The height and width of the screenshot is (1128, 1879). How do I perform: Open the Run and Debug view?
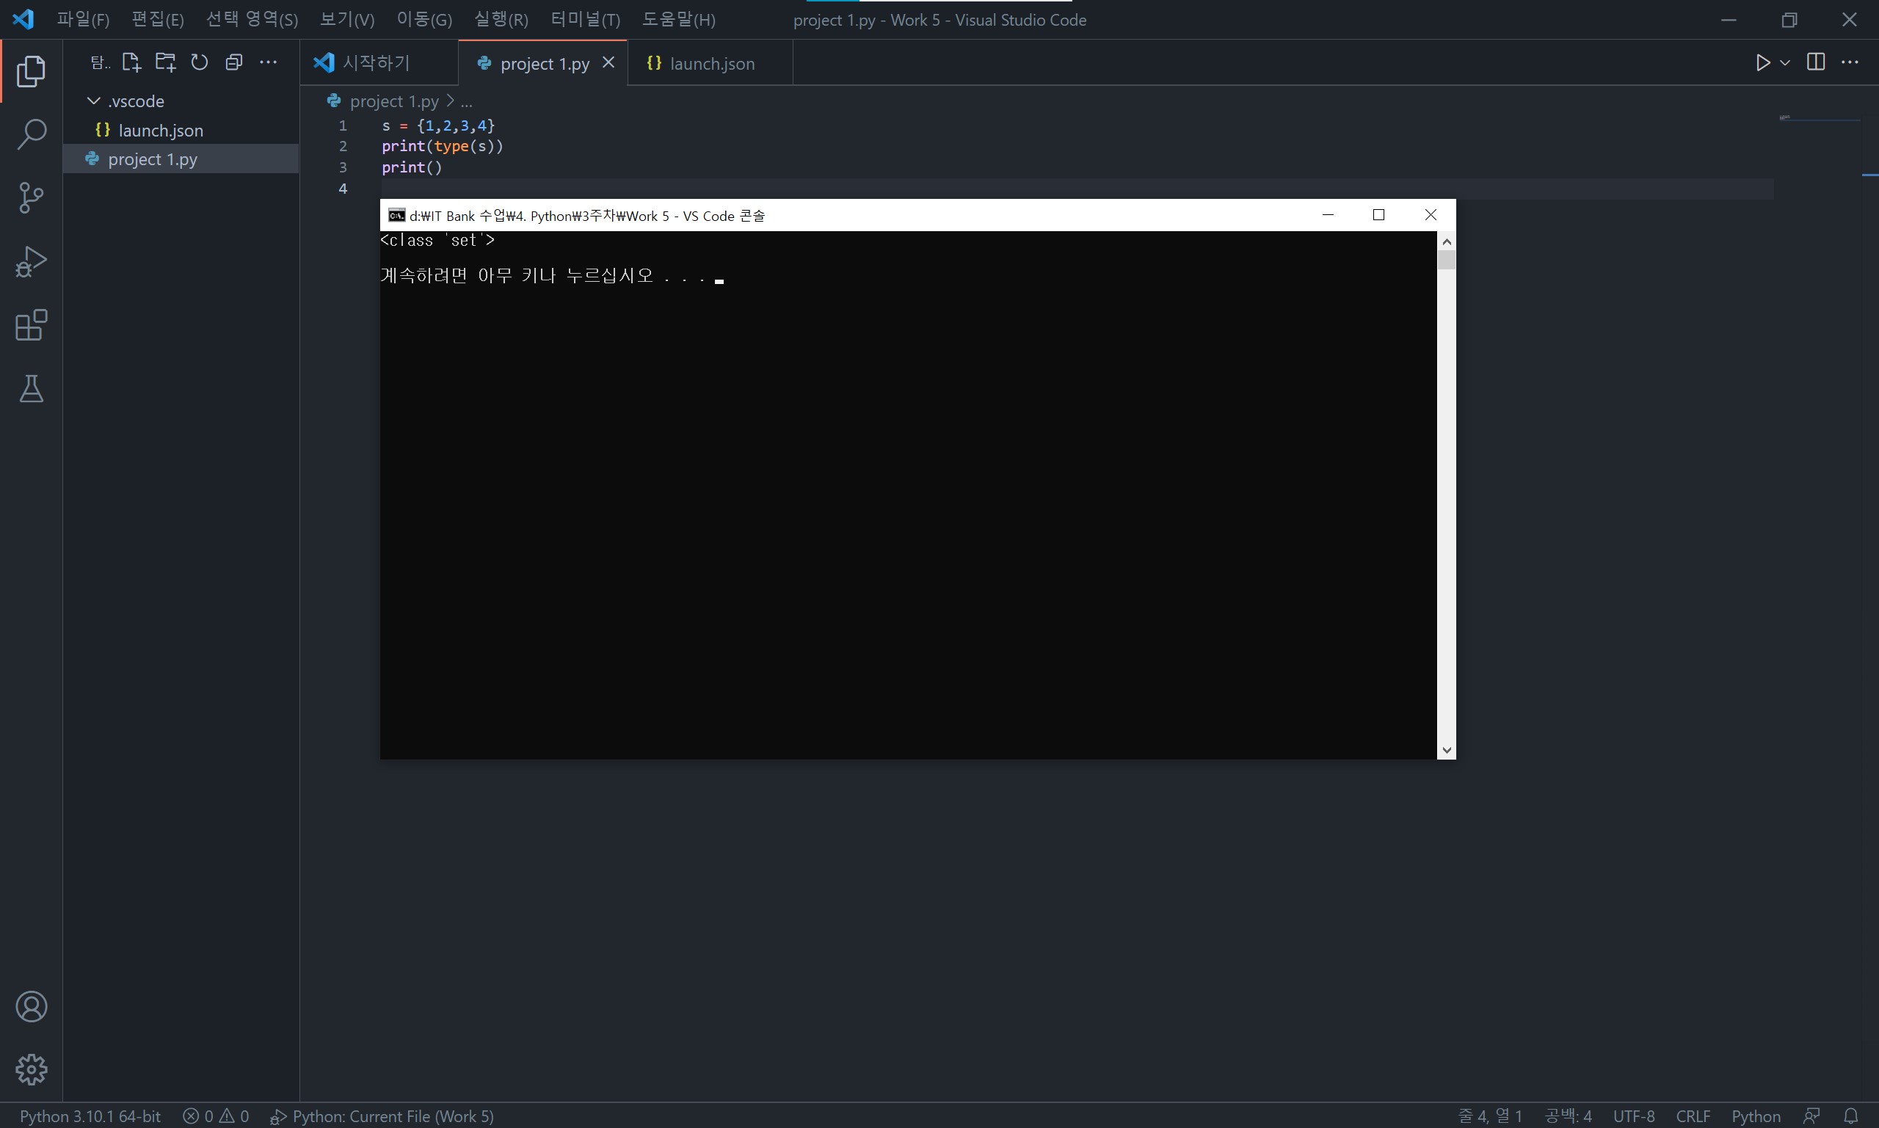click(31, 261)
